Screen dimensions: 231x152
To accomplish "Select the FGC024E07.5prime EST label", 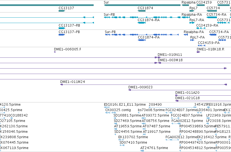I will [187, 115].
